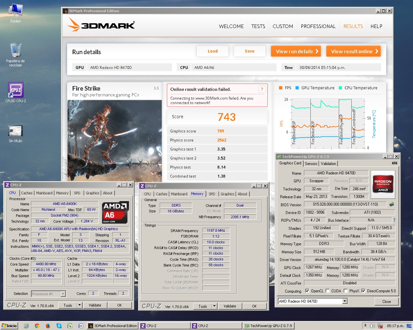Click Close button in GPU-Z

(387, 302)
